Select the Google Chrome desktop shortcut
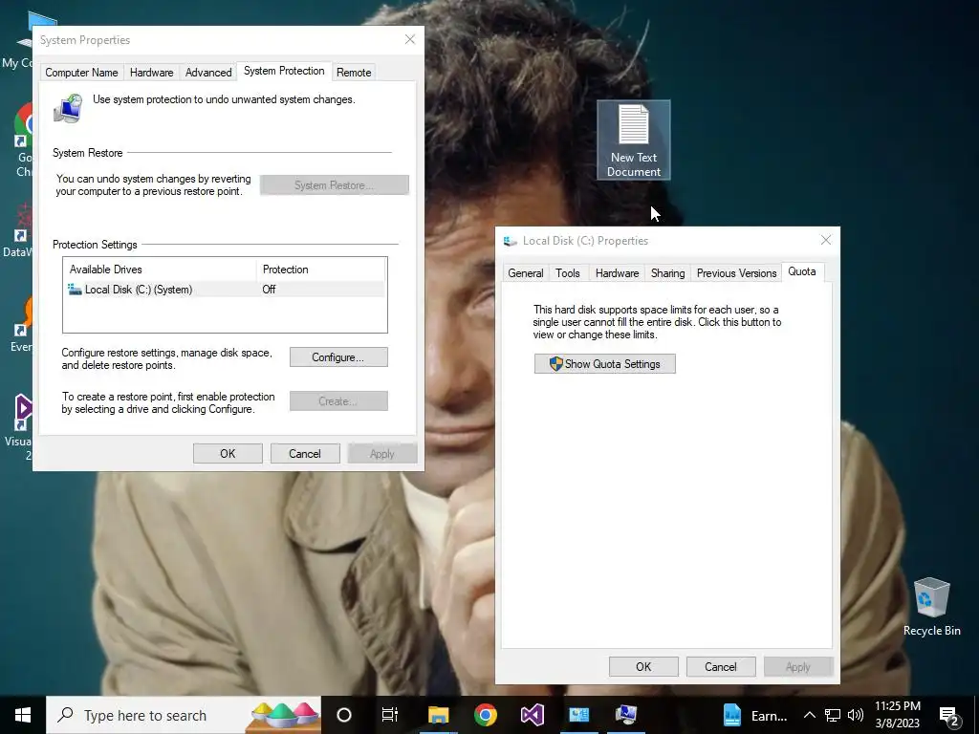This screenshot has width=979, height=734. 24,140
